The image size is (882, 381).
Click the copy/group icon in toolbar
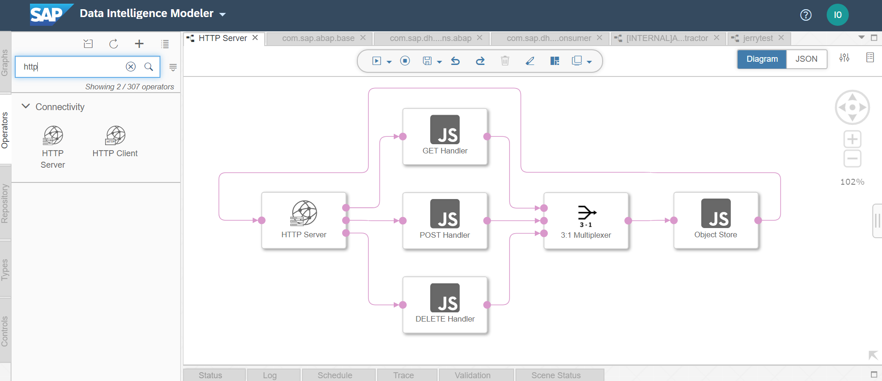[x=577, y=61]
